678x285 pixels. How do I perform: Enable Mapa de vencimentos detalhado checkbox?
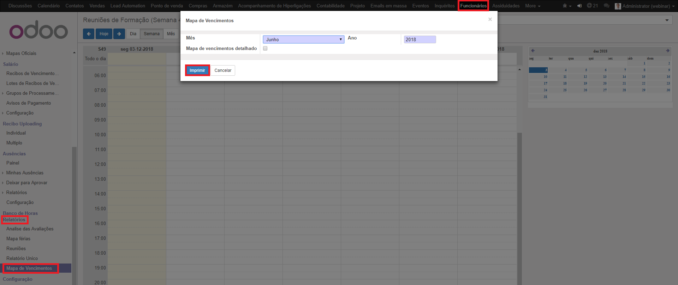pyautogui.click(x=265, y=49)
